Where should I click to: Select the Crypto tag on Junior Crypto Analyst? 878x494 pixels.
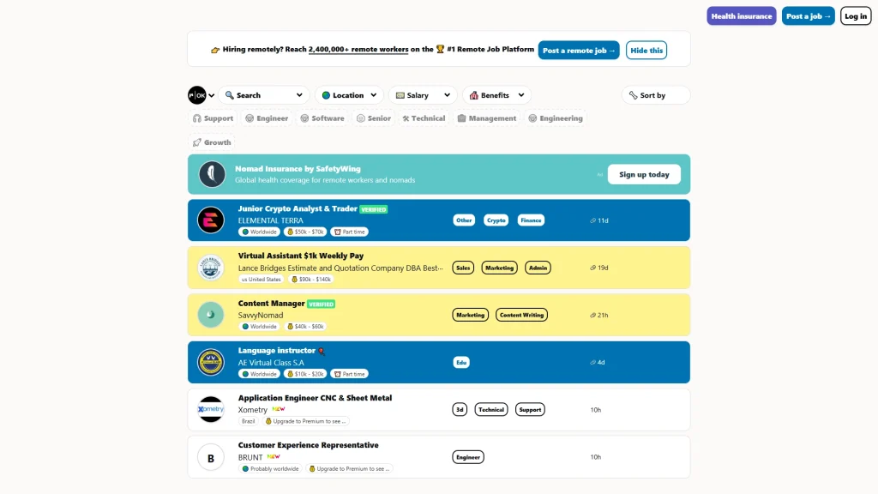tap(496, 220)
